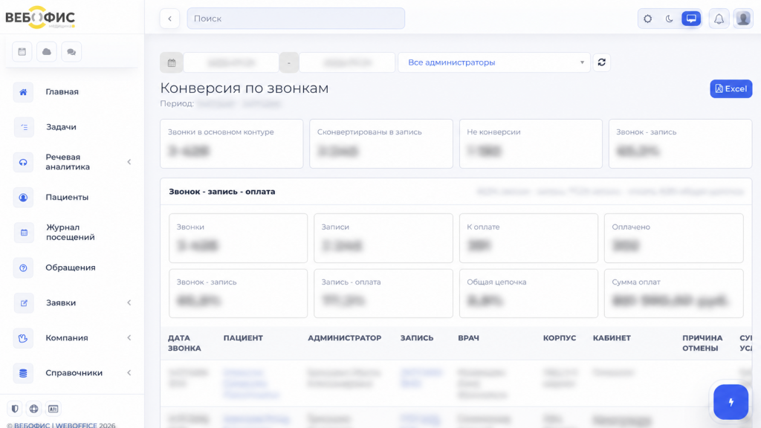Click calendar icon of date range

coord(172,62)
